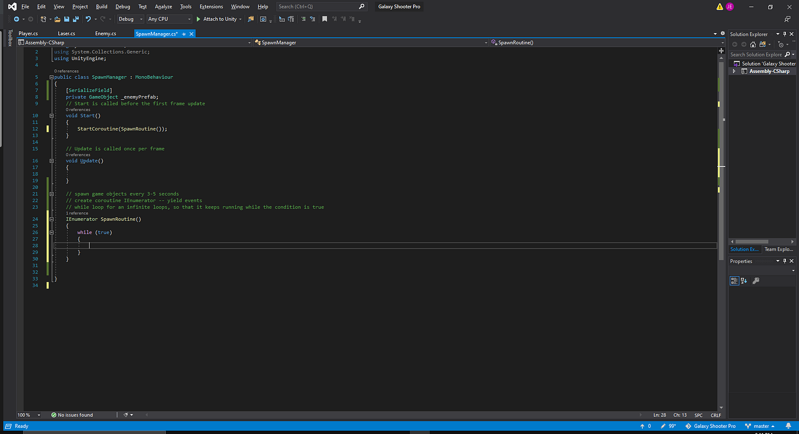Click the No issues found indicator
Viewport: 799px width, 434px height.
(x=72, y=415)
